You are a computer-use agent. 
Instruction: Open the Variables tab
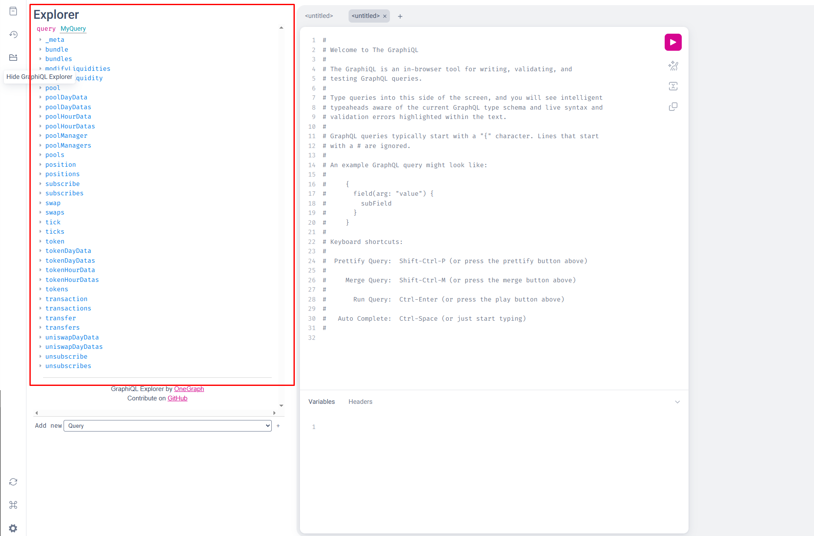point(322,402)
